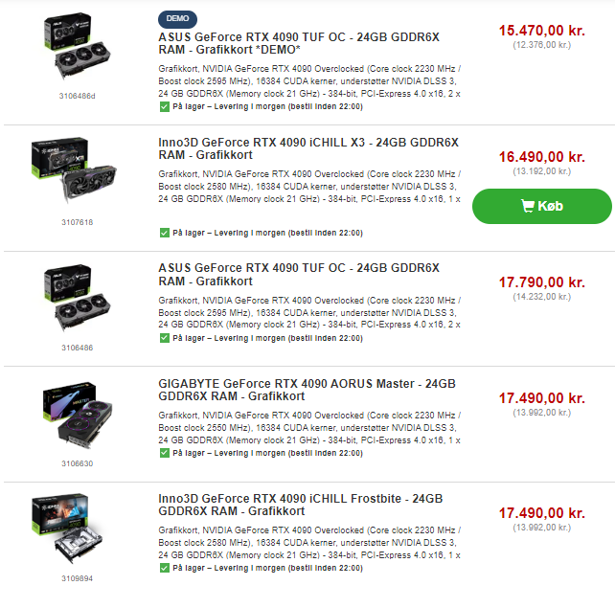Open GIGABYTE RTX 4090 AORUS Master title

(307, 390)
